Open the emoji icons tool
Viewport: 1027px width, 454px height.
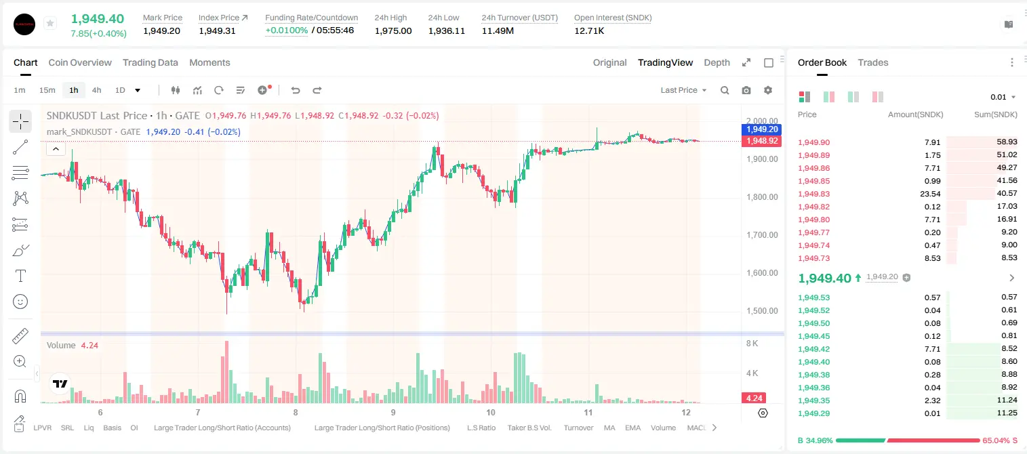20,302
